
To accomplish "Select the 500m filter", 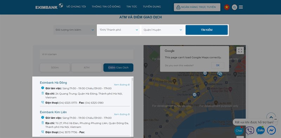I will pyautogui.click(x=55, y=68).
